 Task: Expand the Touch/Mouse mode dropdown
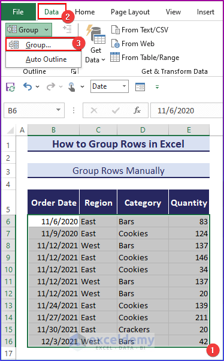[82, 87]
